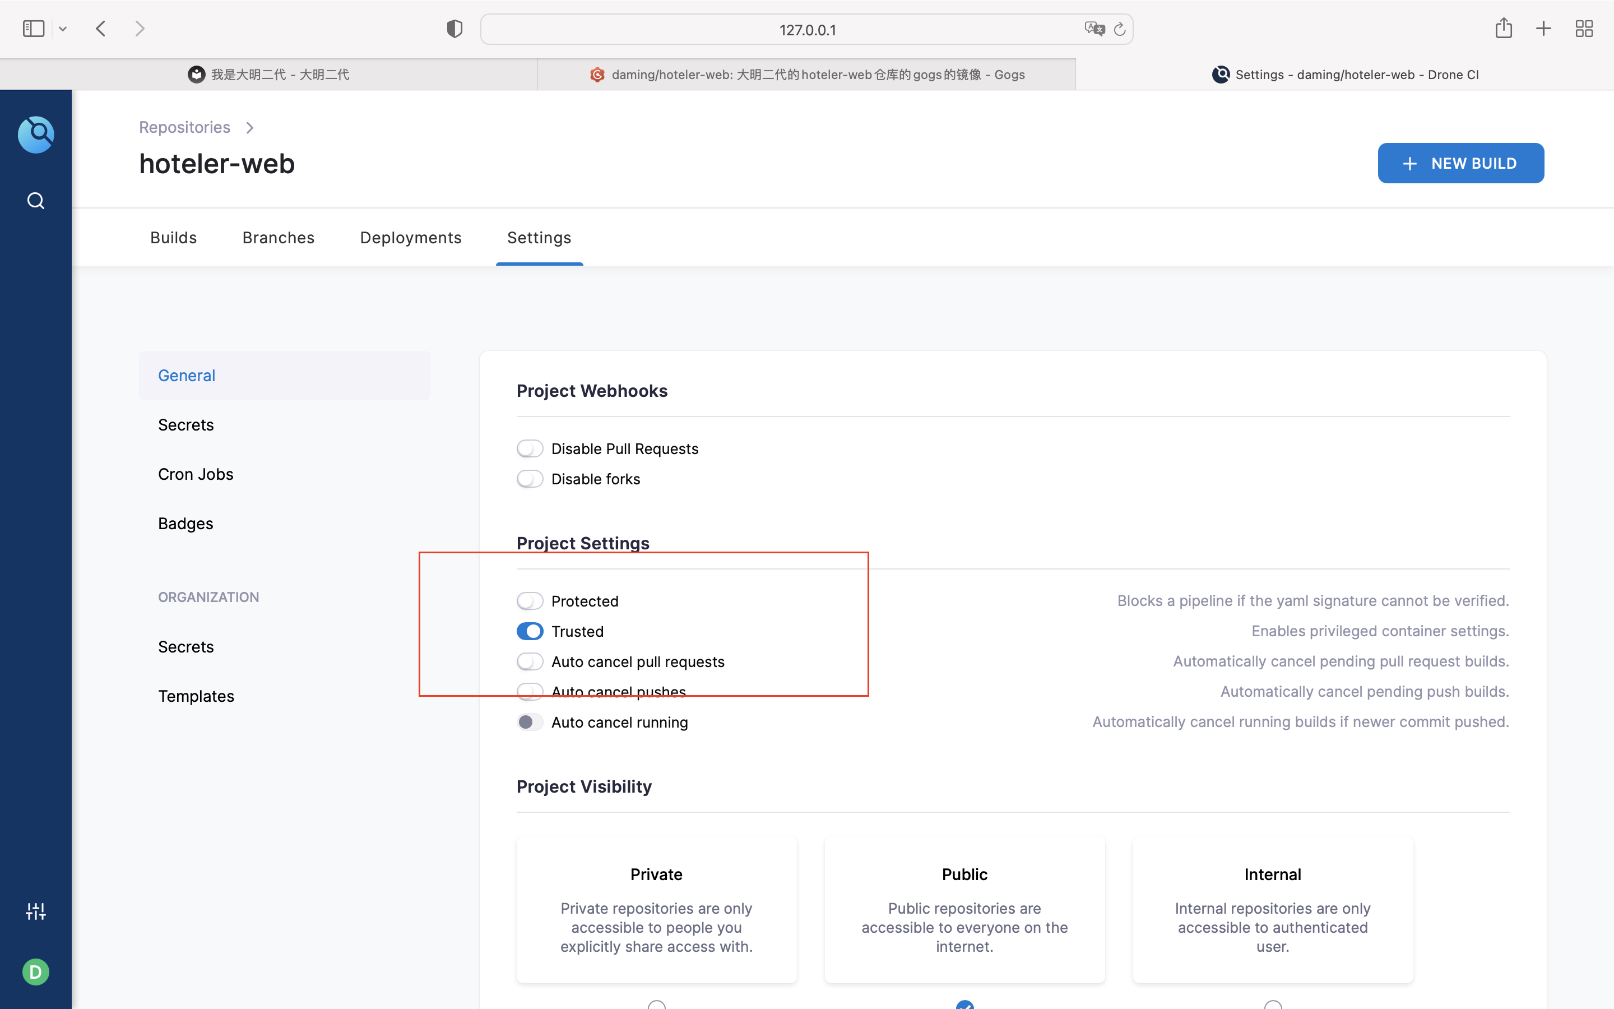Open a new tab with plus icon
Screen dimensions: 1614x1009
[x=1543, y=29]
